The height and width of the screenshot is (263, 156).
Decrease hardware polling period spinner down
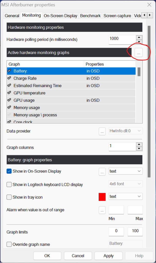pos(139,42)
